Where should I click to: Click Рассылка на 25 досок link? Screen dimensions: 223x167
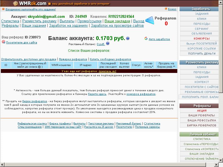pos(99,127)
